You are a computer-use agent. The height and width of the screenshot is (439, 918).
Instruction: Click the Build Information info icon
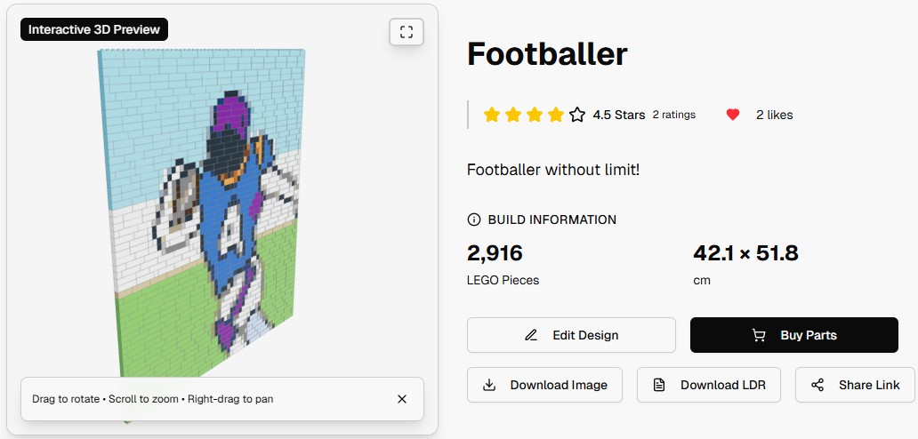pyautogui.click(x=474, y=219)
